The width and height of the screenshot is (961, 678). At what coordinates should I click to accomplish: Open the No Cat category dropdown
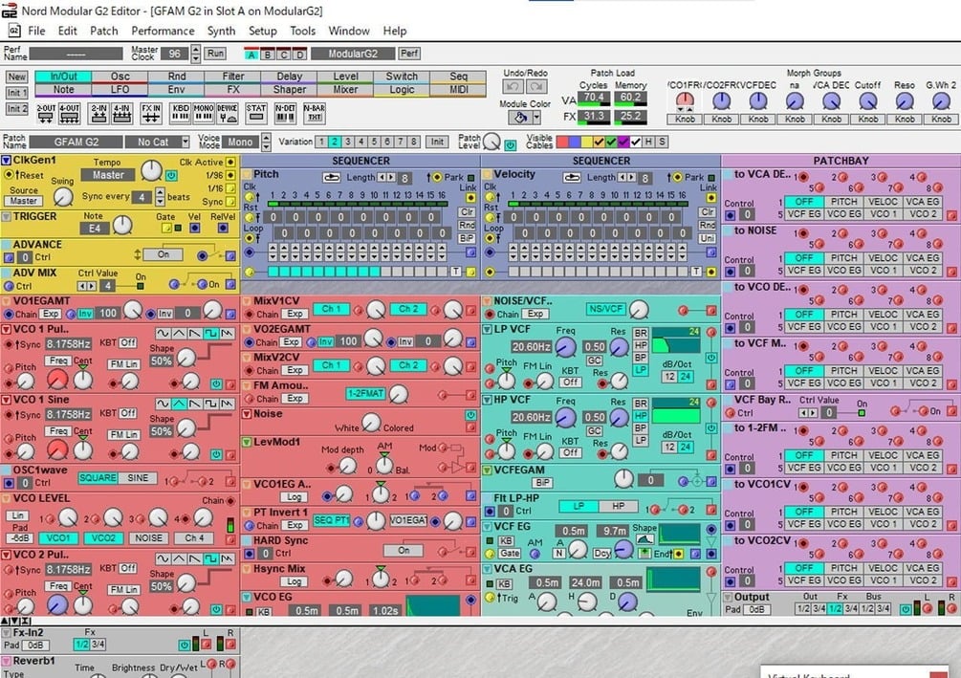tap(186, 142)
